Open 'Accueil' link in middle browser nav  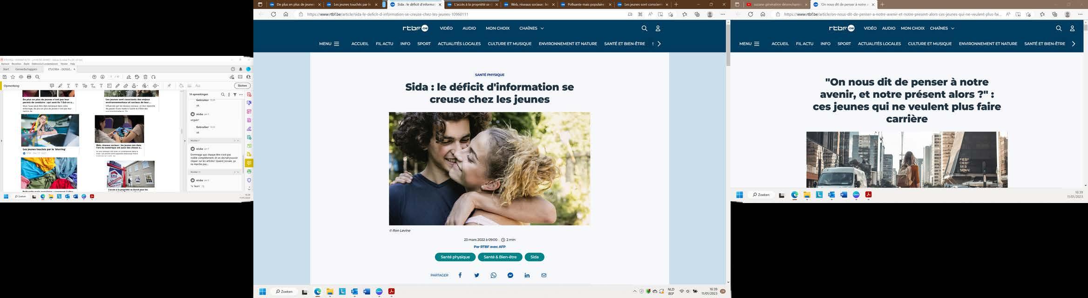point(360,44)
